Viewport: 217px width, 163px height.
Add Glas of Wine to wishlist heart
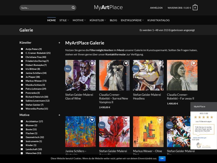click(x=92, y=63)
